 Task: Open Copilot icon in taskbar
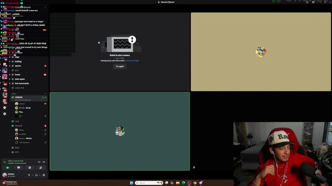tap(172, 183)
